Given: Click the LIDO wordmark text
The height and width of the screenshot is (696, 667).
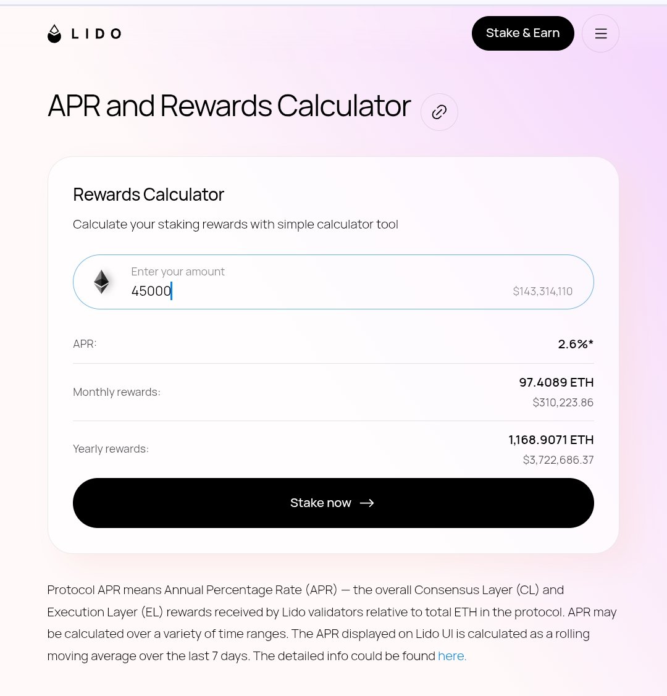Looking at the screenshot, I should [x=96, y=33].
